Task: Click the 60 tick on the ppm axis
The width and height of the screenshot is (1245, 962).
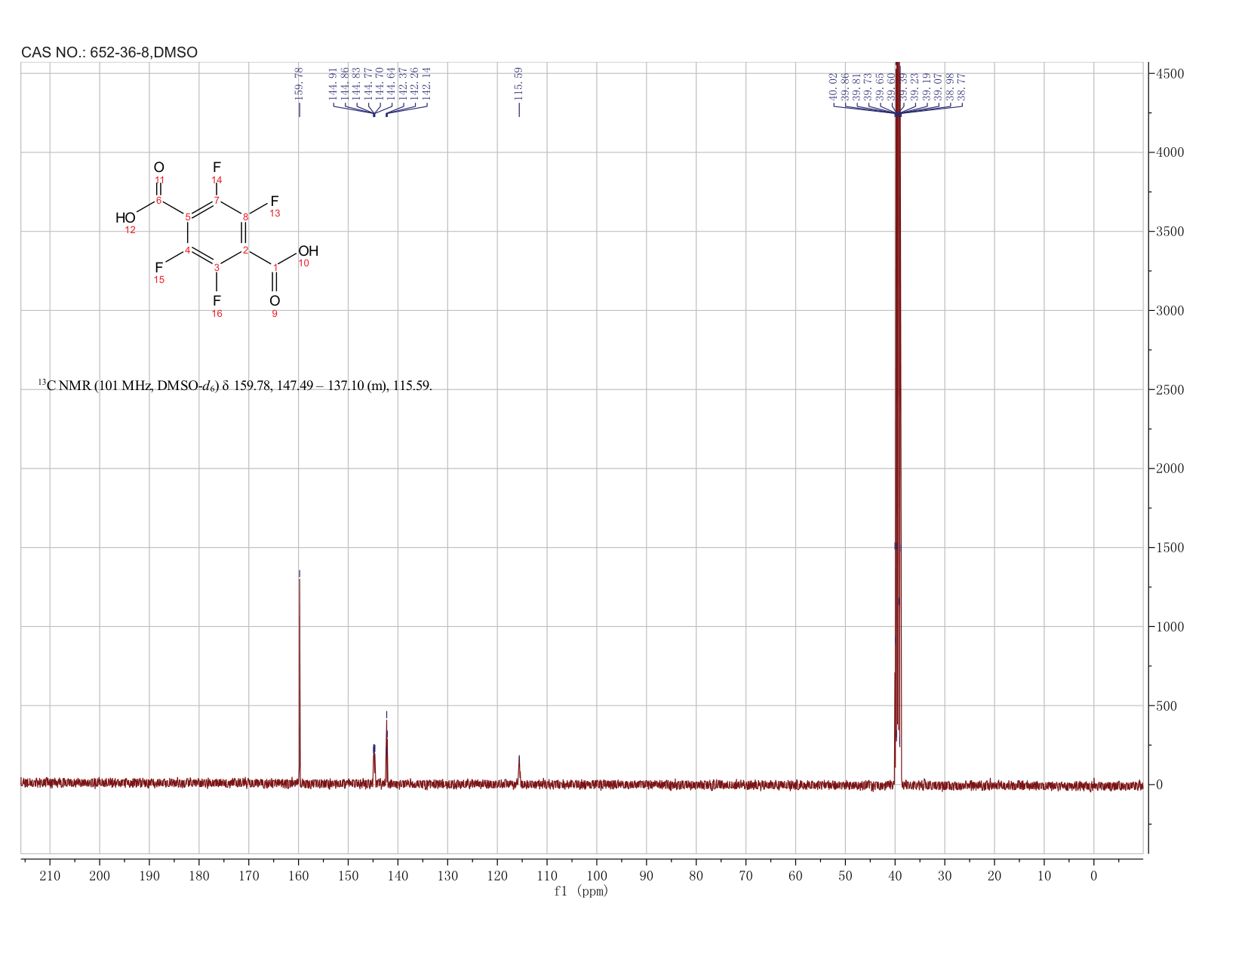Action: (795, 876)
